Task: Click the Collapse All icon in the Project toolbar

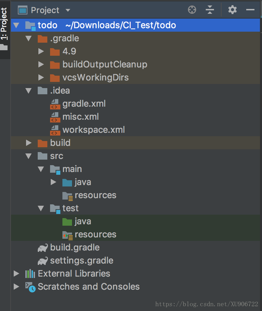Action: click(x=210, y=10)
